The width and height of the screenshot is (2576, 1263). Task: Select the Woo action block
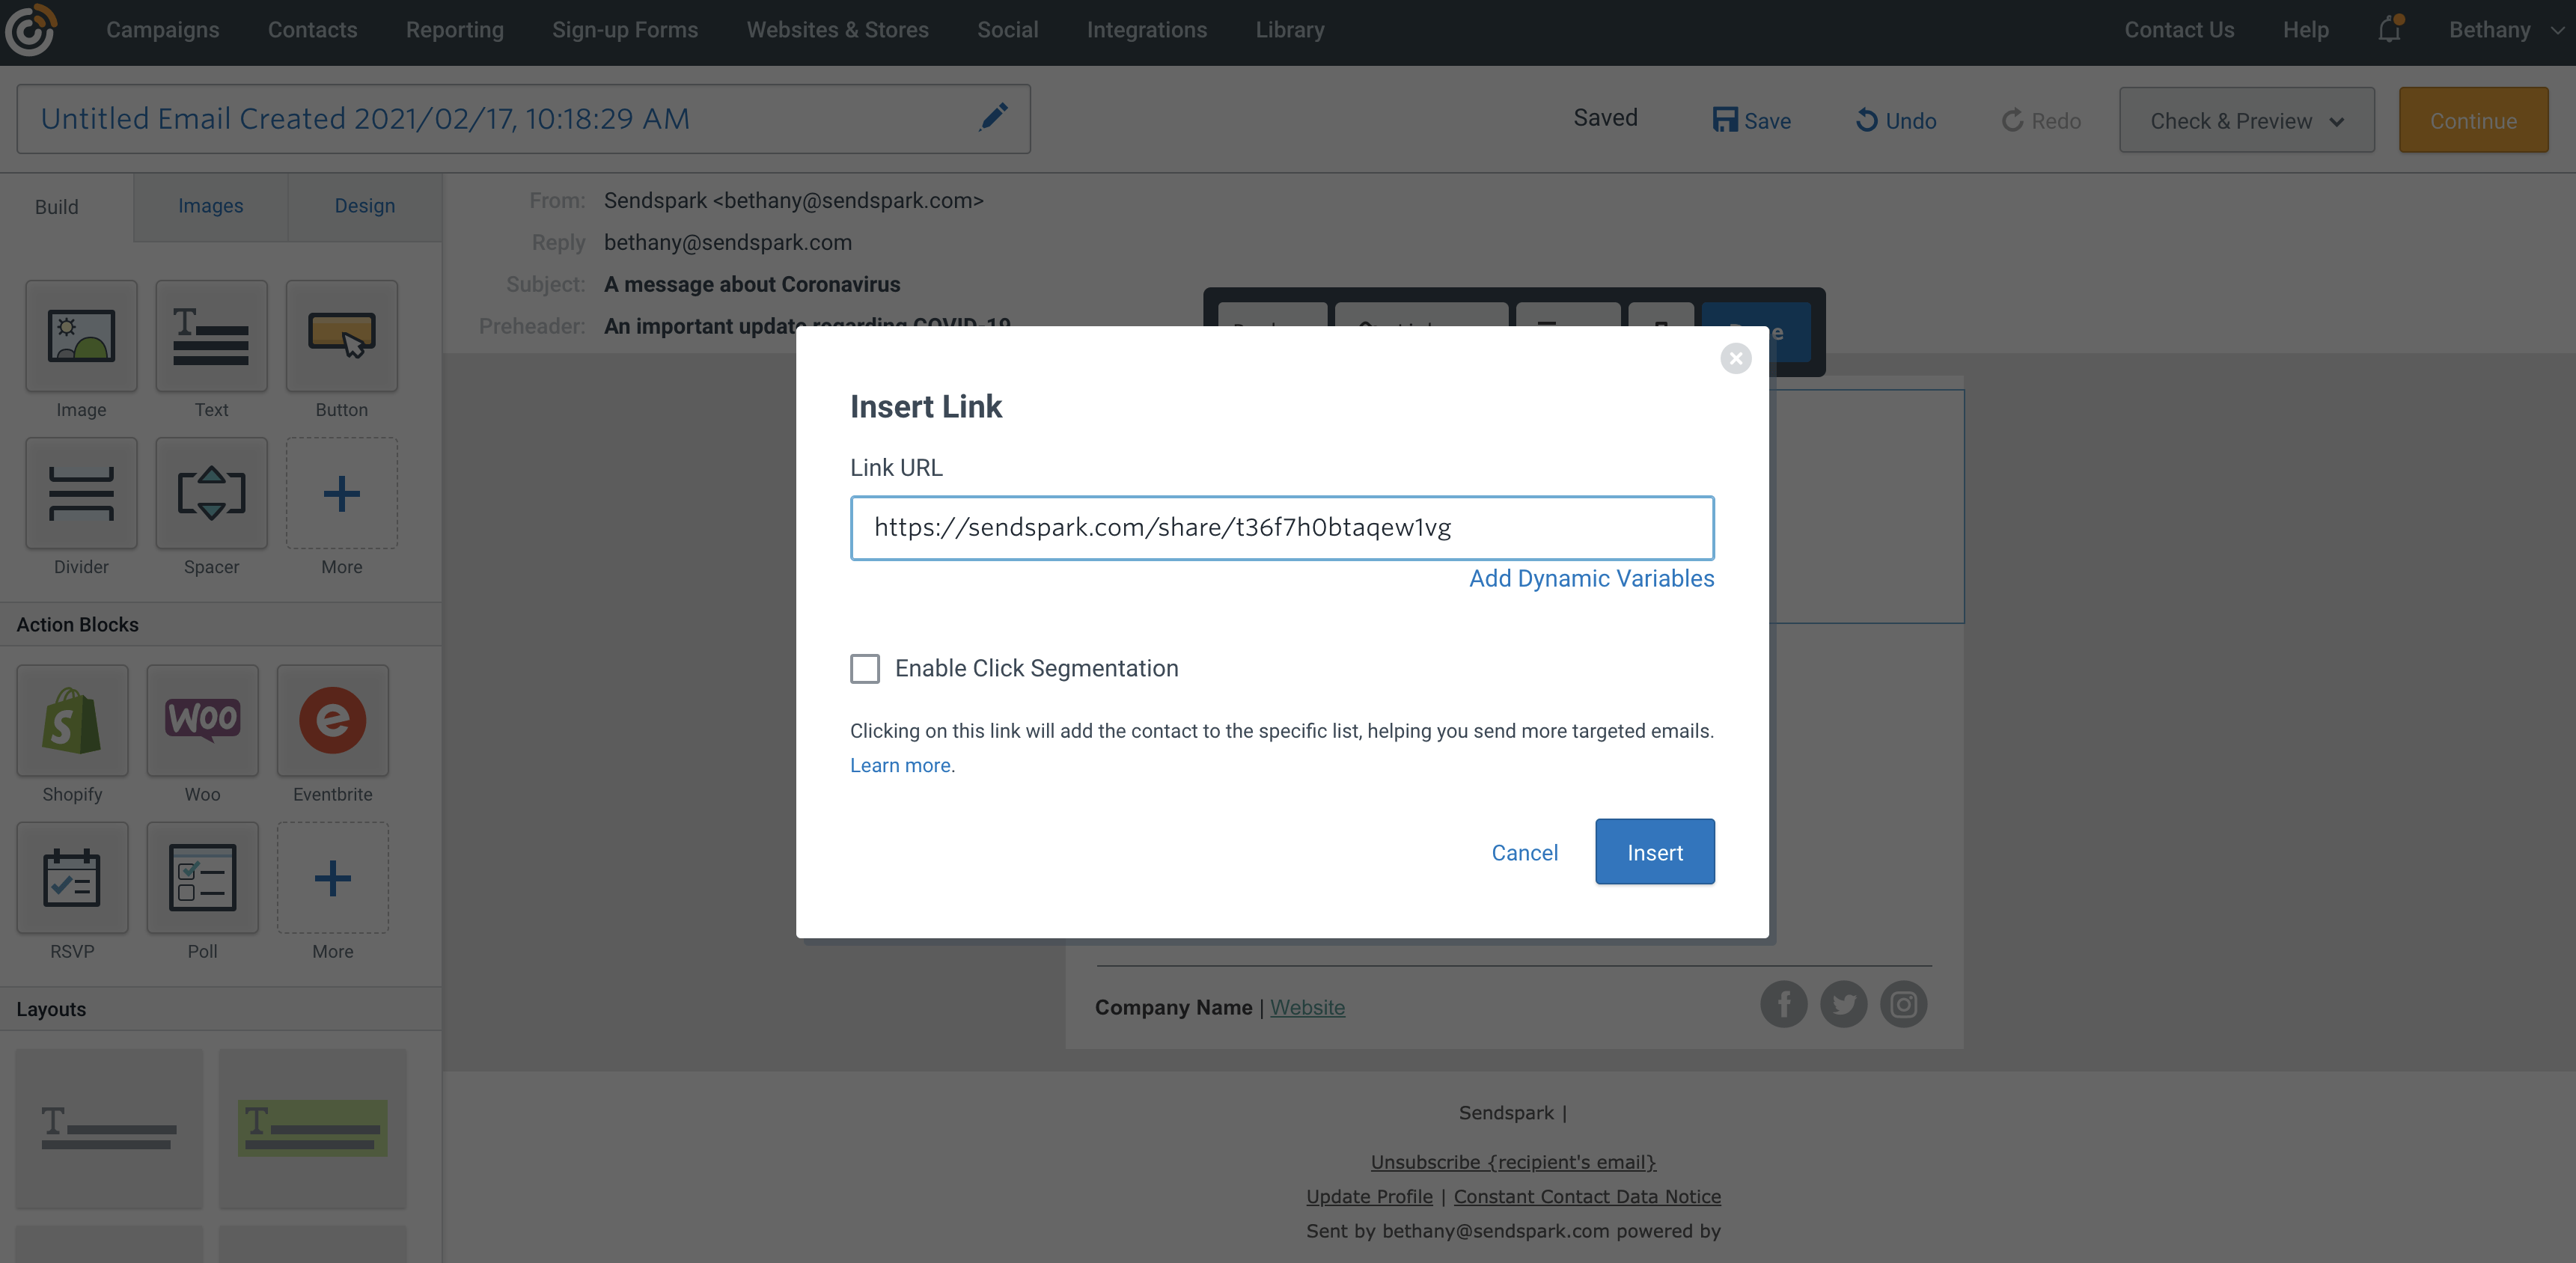click(x=202, y=720)
